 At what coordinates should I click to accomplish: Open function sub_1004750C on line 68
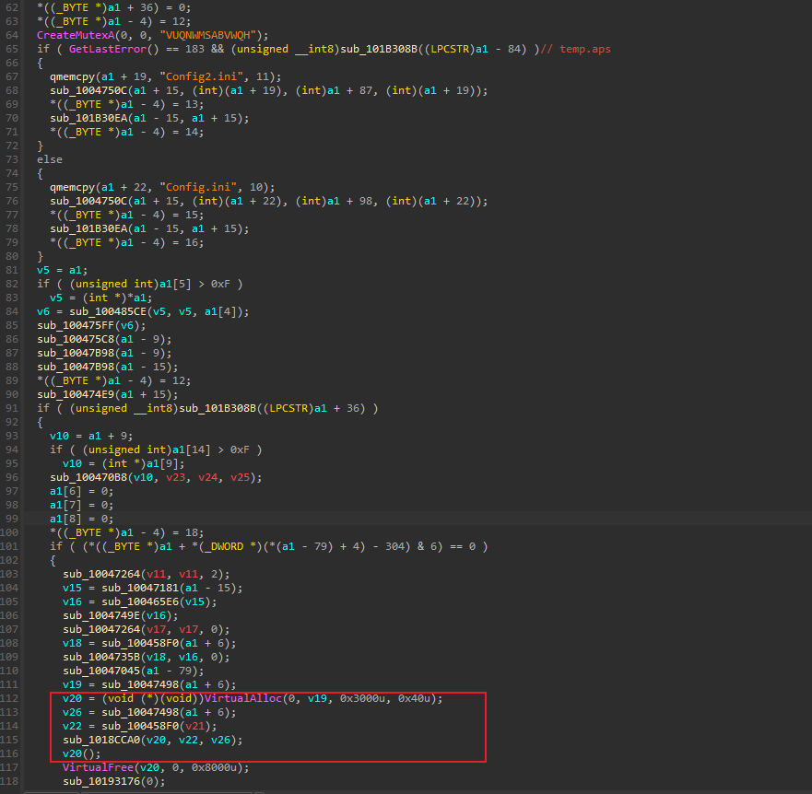[88, 90]
